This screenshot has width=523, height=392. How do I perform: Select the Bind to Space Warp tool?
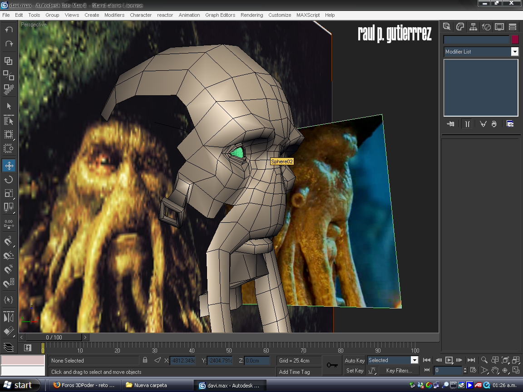(8, 89)
